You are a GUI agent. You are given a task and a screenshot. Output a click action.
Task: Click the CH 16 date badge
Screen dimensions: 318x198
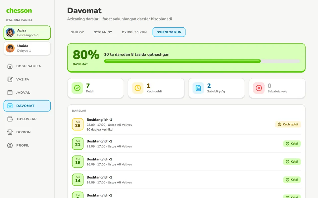click(78, 162)
